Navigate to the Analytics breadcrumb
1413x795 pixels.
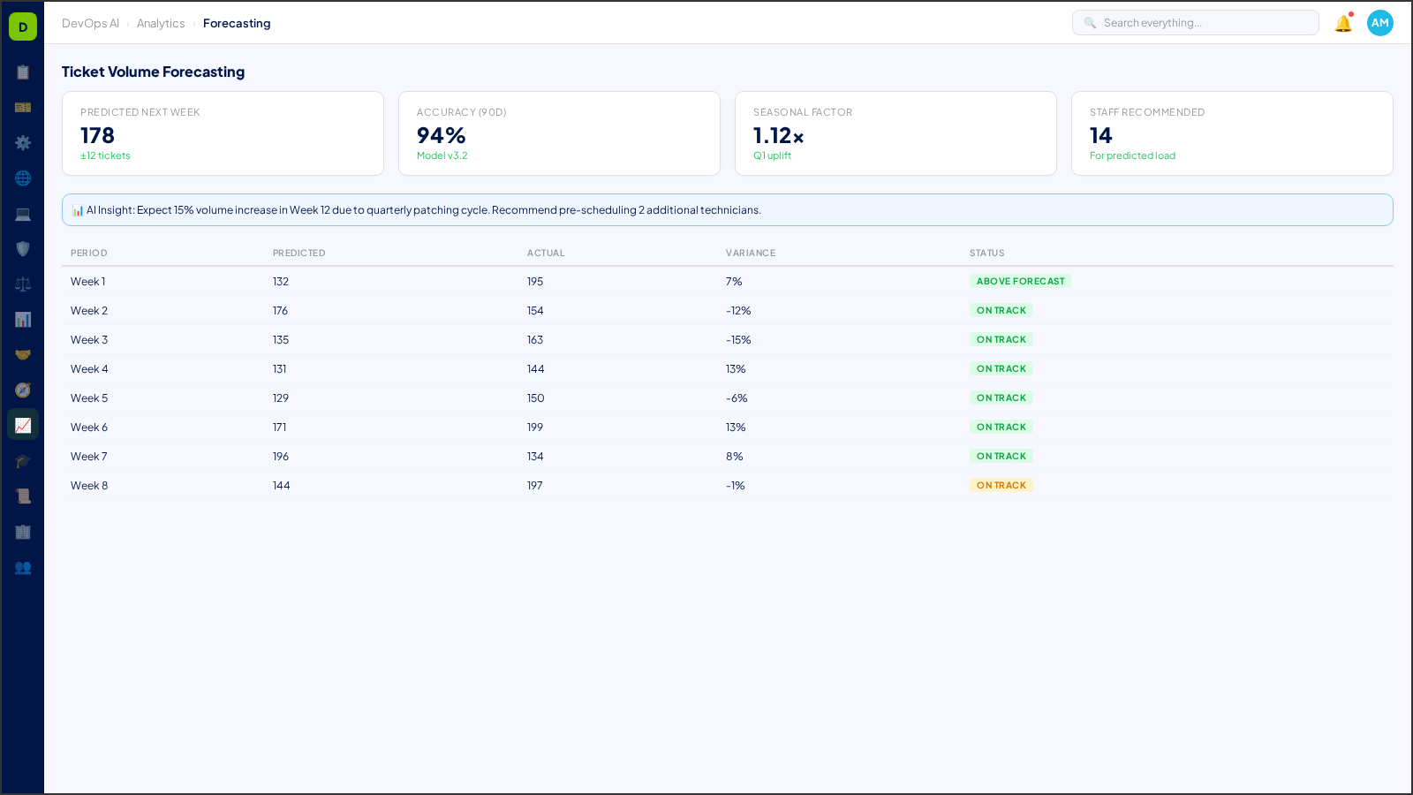click(161, 23)
